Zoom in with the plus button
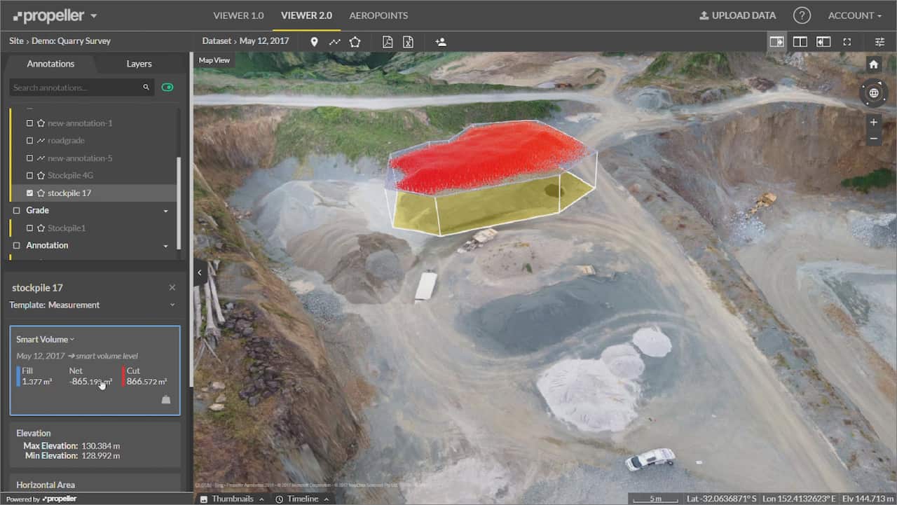 point(873,122)
